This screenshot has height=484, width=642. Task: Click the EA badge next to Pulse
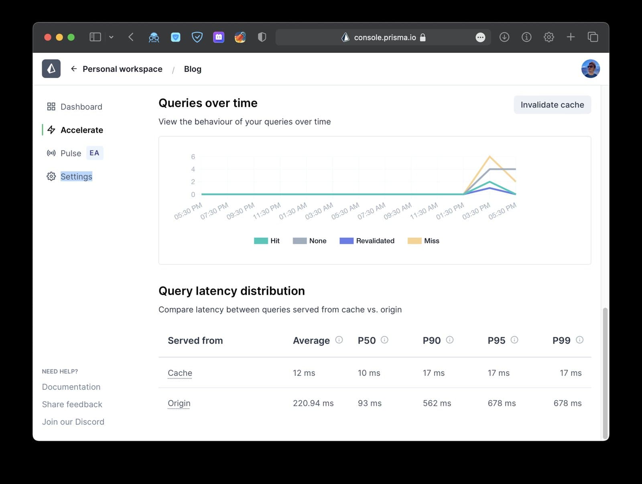click(94, 153)
